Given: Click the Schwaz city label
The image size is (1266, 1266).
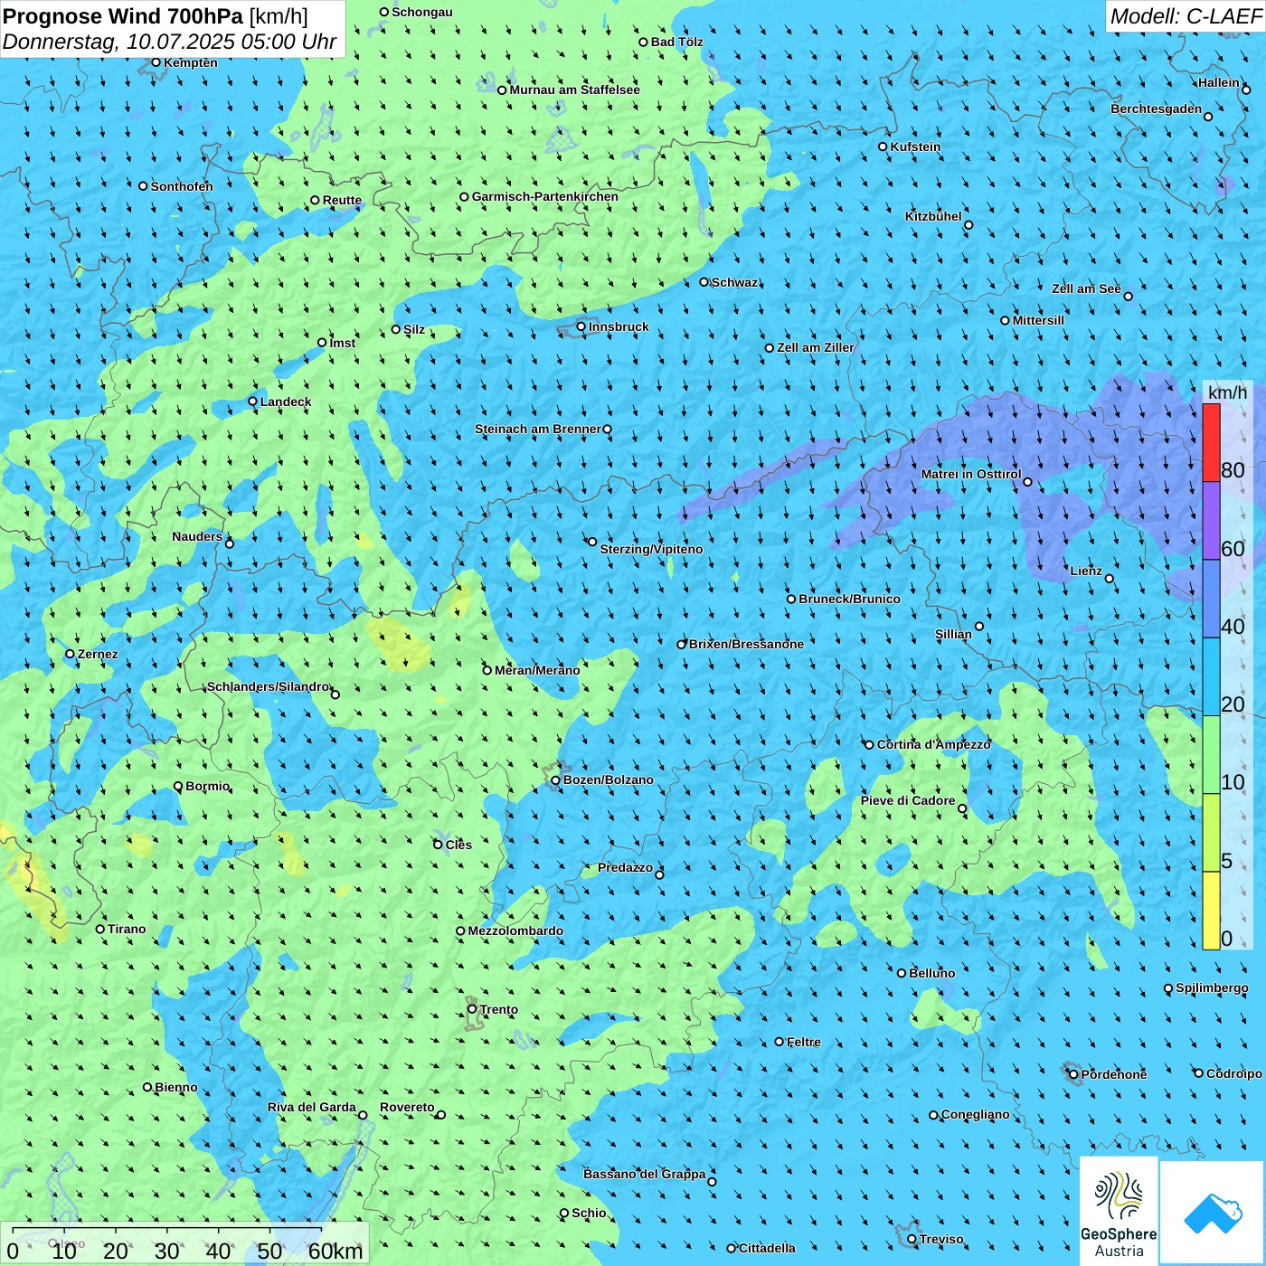Looking at the screenshot, I should pos(734,282).
